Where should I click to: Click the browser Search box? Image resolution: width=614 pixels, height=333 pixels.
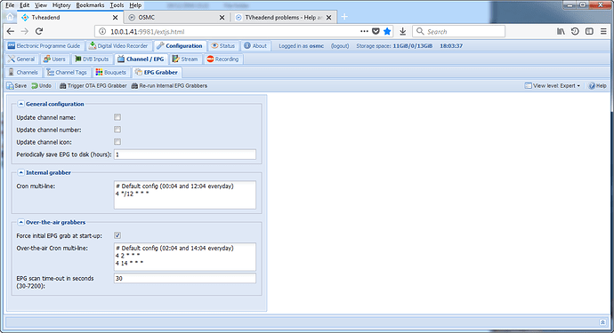tap(458, 31)
